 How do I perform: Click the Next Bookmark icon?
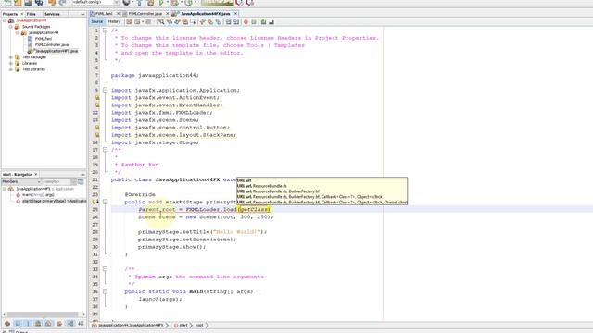210,22
